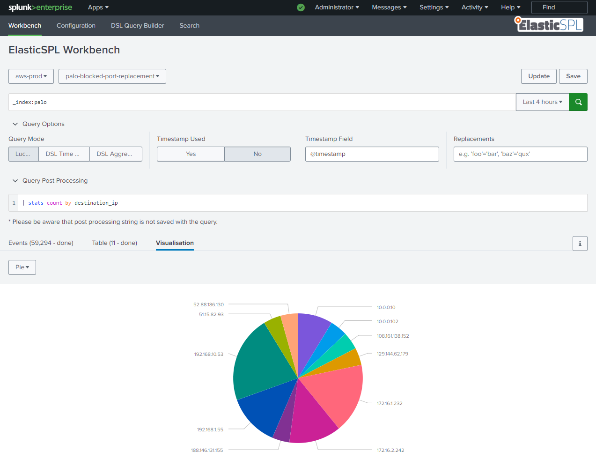
Task: Click the Replacements input field
Action: point(520,154)
